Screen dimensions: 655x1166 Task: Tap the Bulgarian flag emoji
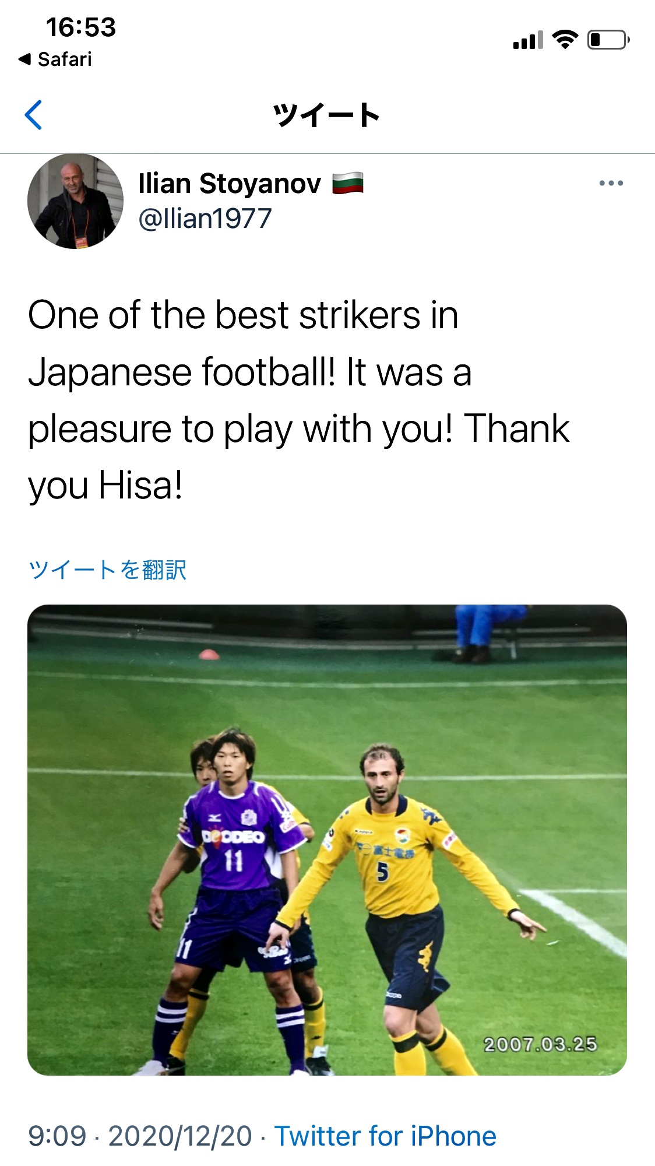pos(348,183)
